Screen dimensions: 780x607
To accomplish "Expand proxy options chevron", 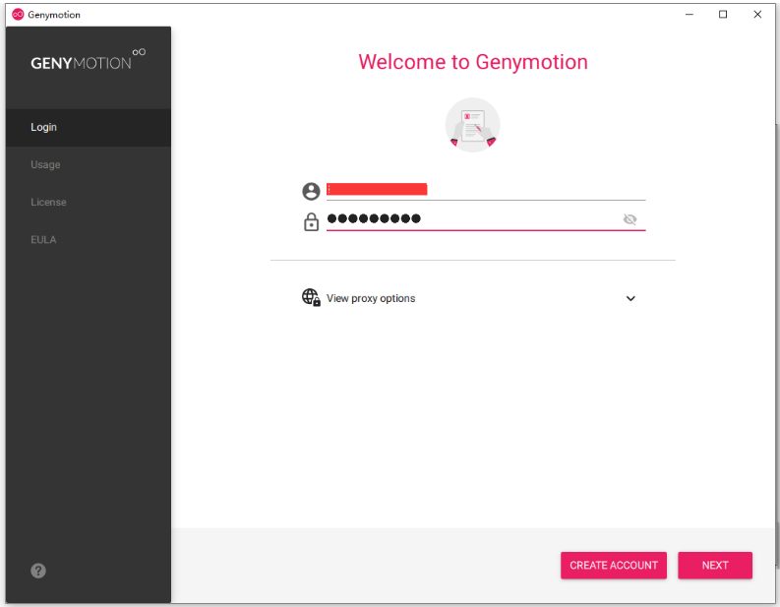I will pos(630,298).
